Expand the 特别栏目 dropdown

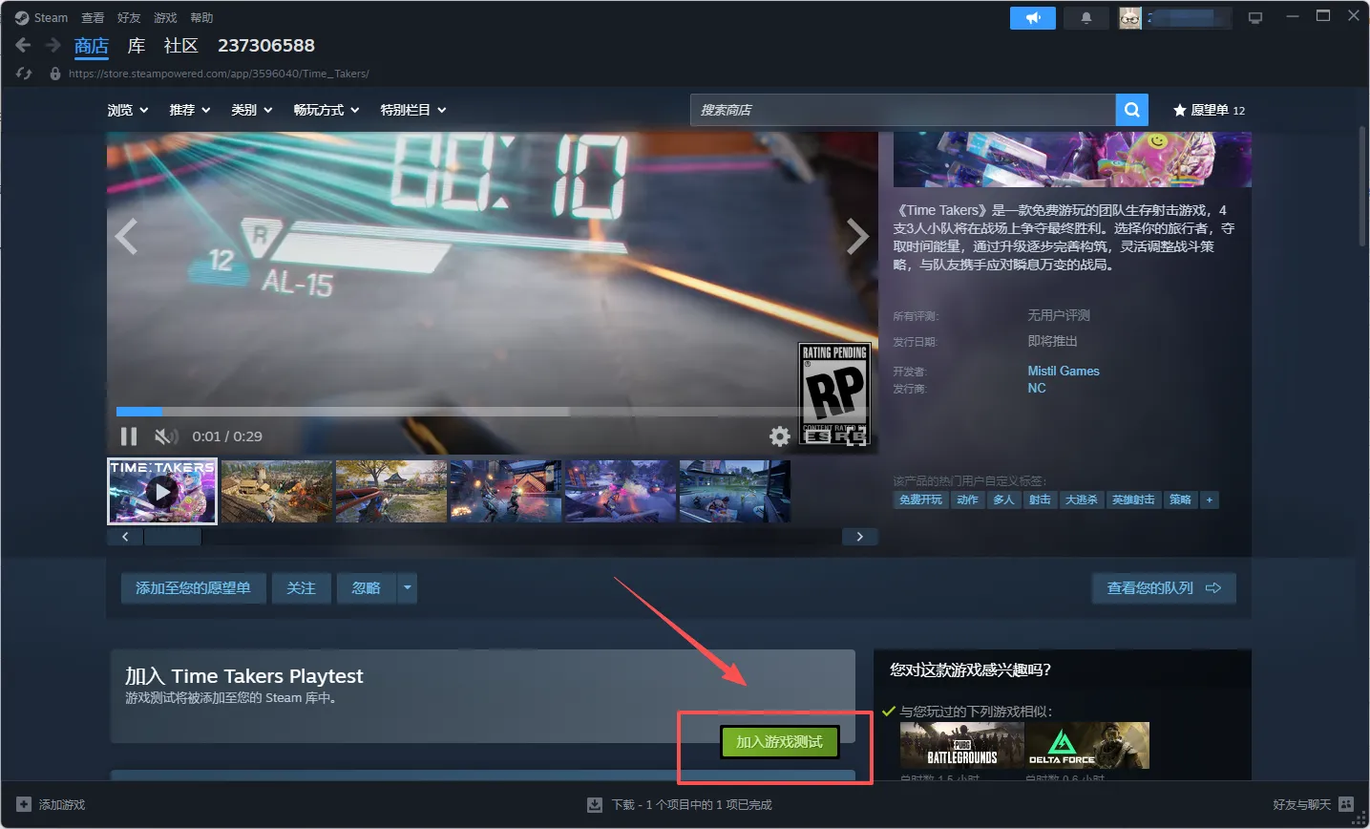click(413, 110)
